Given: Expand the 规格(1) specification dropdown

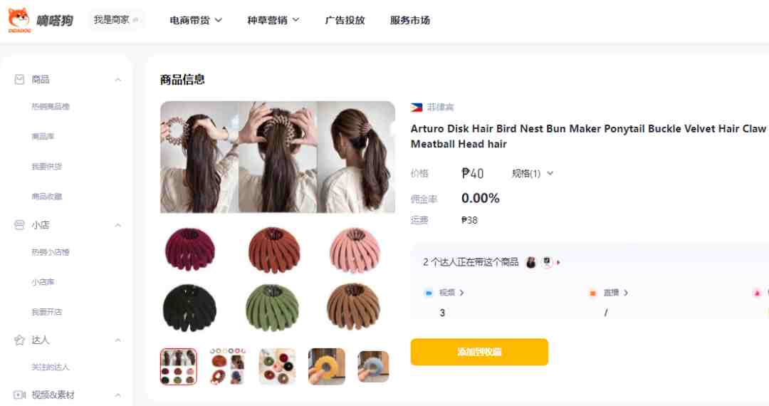Looking at the screenshot, I should click(x=533, y=174).
